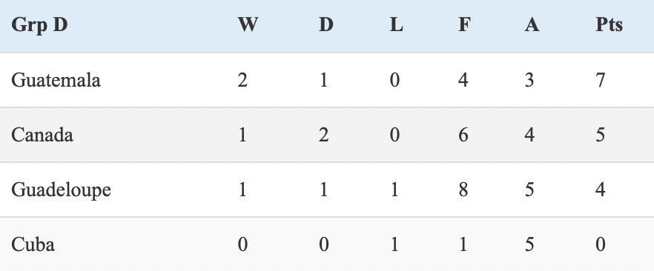Viewport: 654px width, 271px height.
Task: Click Guatemala's goals-against value 3
Action: [529, 79]
